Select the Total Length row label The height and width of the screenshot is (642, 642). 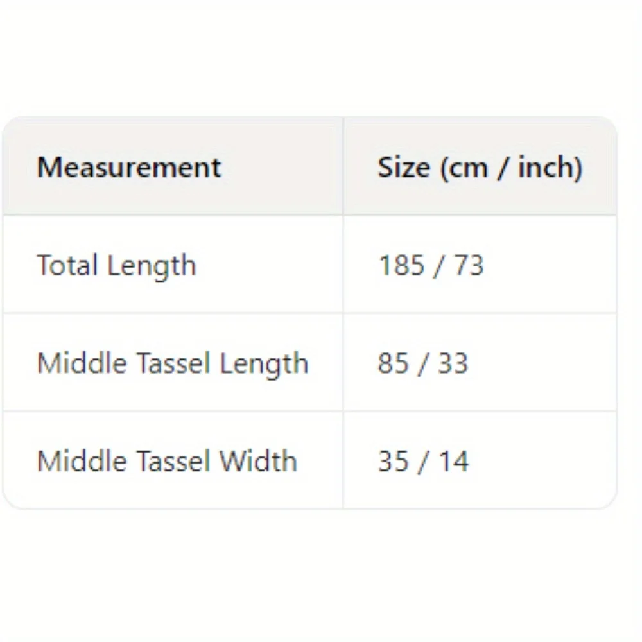point(116,266)
